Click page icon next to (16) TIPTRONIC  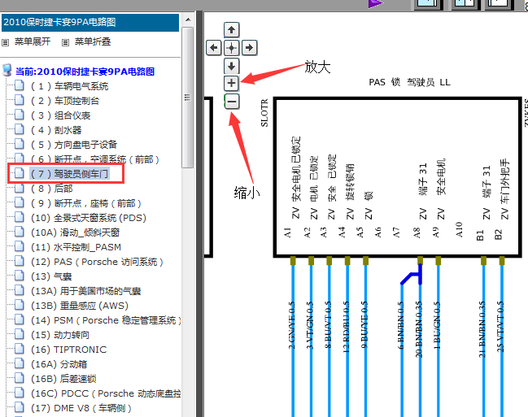pos(20,349)
